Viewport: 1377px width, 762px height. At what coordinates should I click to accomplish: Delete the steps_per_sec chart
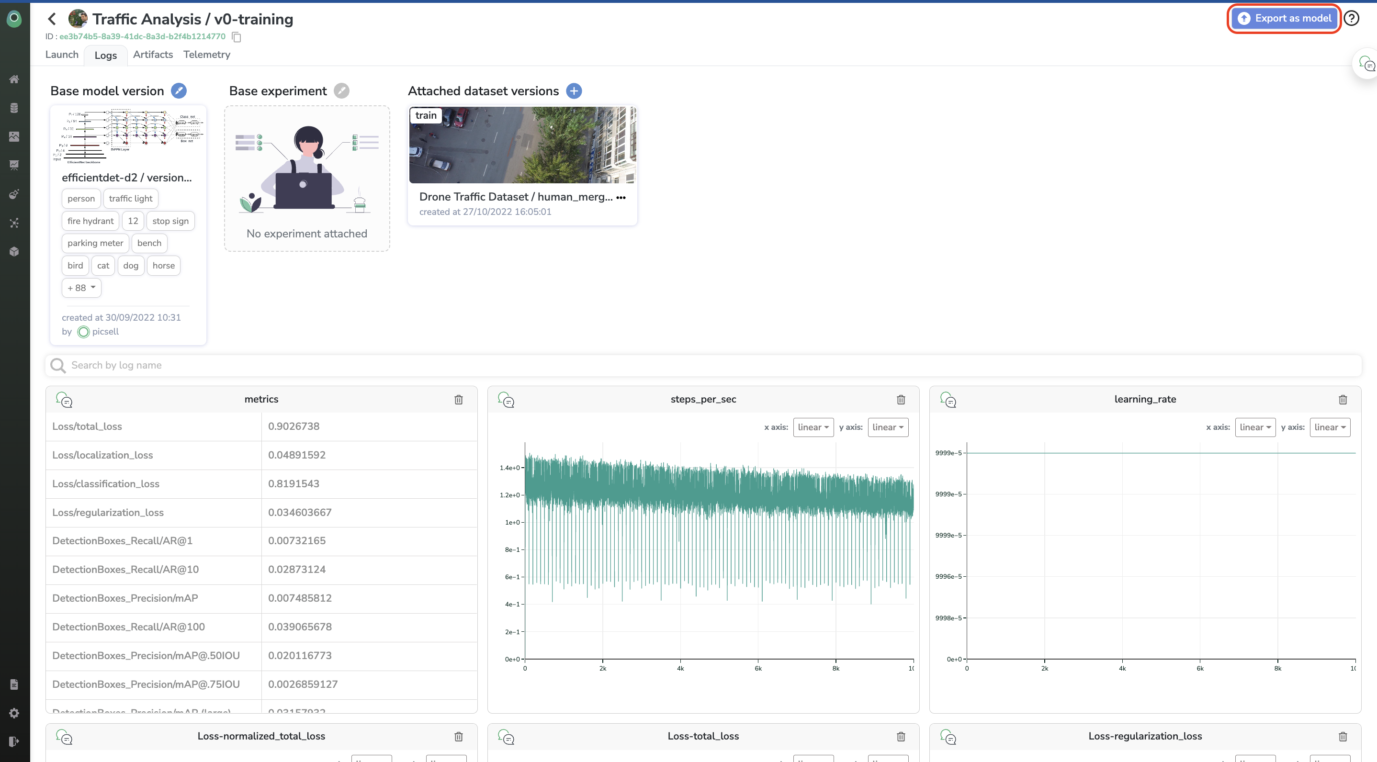901,400
